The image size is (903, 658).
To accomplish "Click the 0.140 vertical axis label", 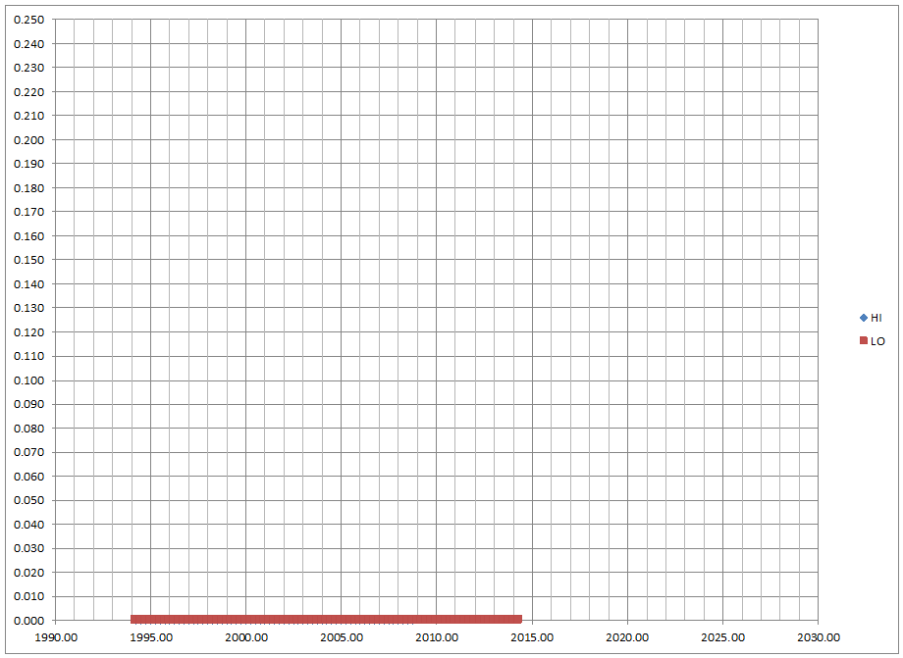I will click(x=28, y=284).
